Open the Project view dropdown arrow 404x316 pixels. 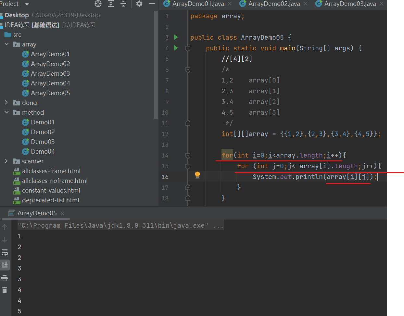coord(27,4)
